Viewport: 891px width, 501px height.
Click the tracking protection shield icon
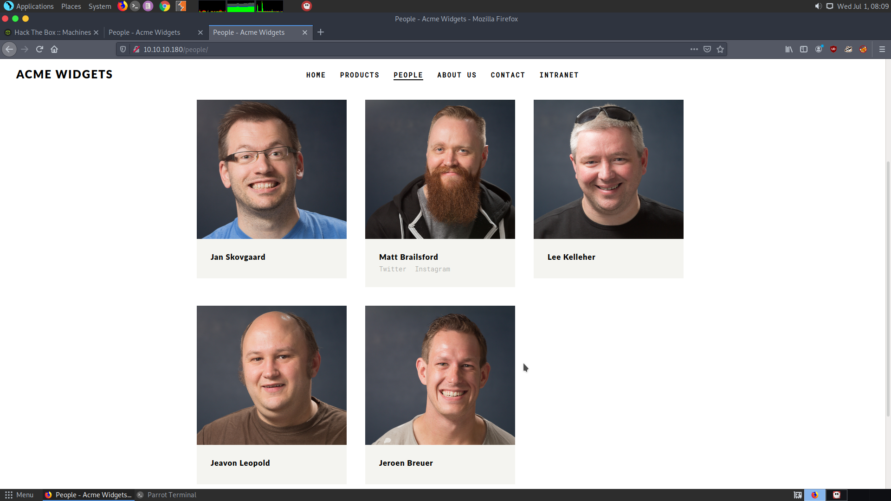(123, 49)
